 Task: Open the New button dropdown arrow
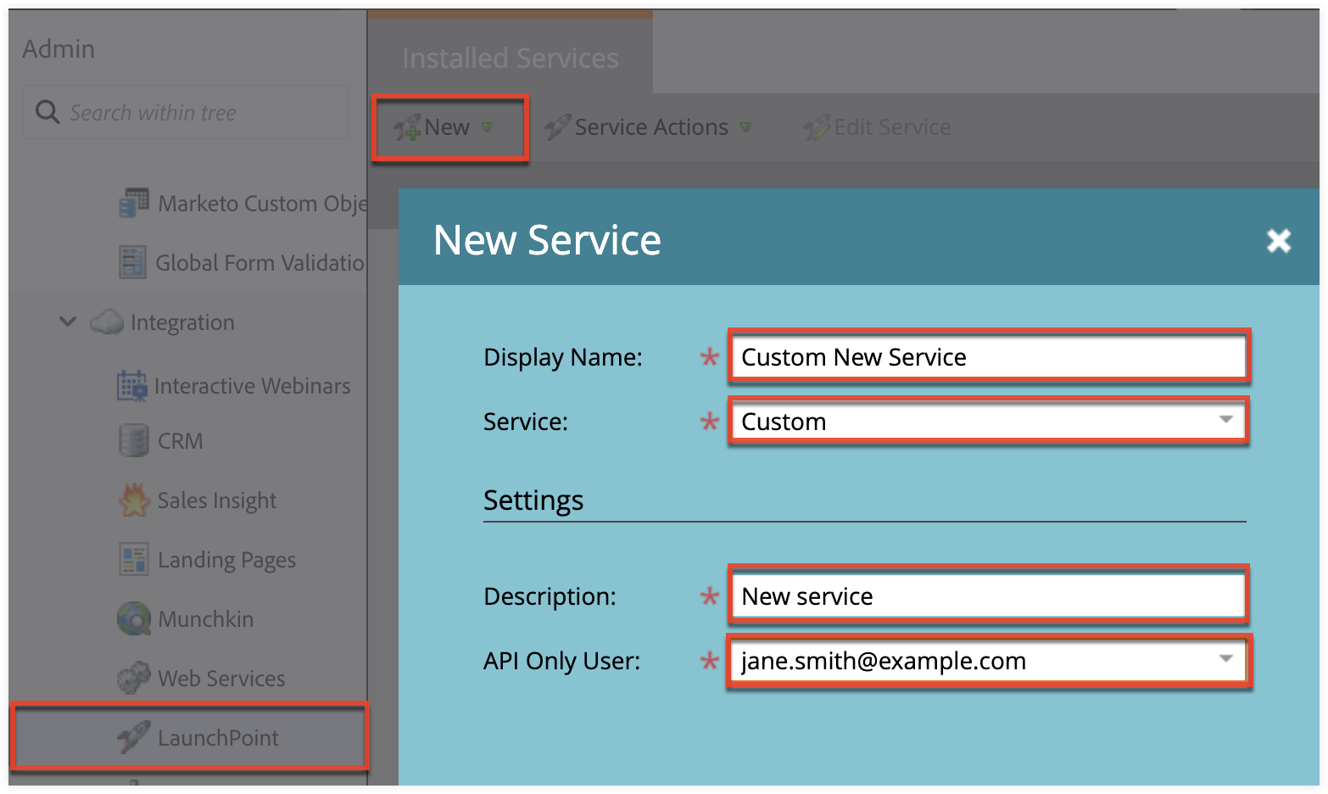488,127
